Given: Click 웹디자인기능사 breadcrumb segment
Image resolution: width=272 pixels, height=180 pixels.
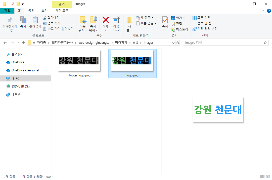Looking at the screenshot, I should coord(62,43).
